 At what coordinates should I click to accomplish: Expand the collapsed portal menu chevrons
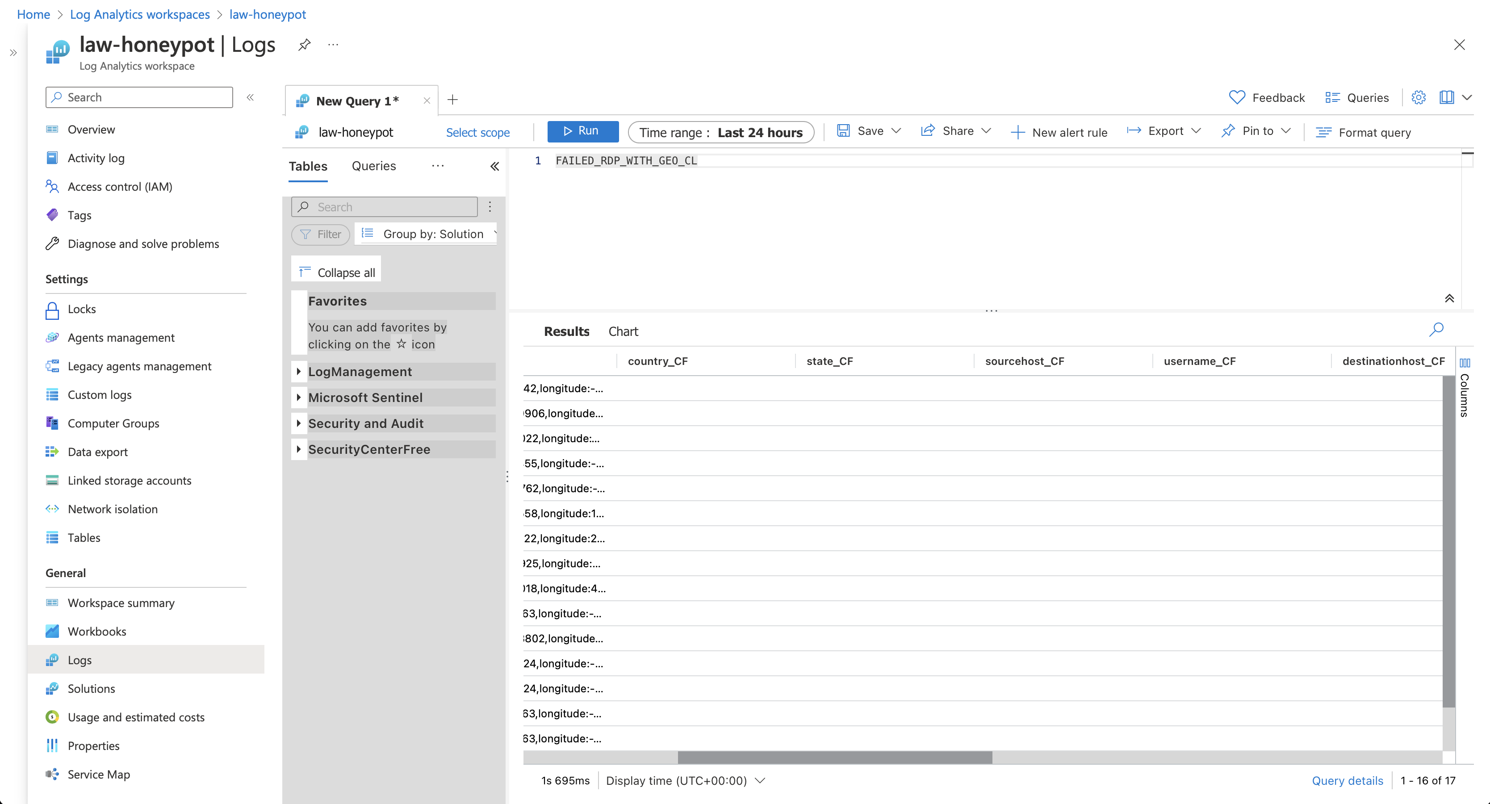tap(13, 53)
